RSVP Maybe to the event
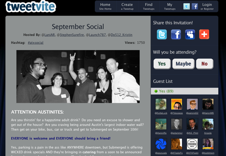Viewport: 226px width, 156px height. pyautogui.click(x=183, y=64)
